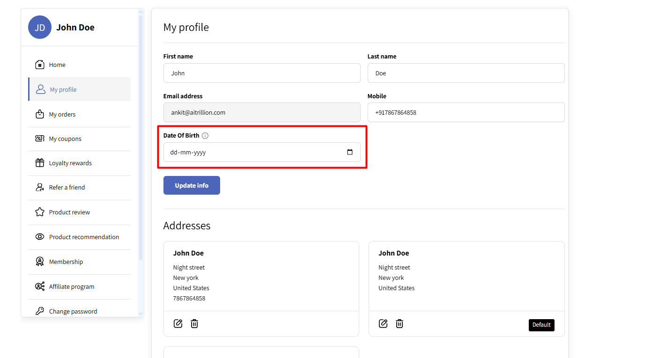Screen dimensions: 666x358
Task: Click the First name input field
Action: [x=262, y=73]
